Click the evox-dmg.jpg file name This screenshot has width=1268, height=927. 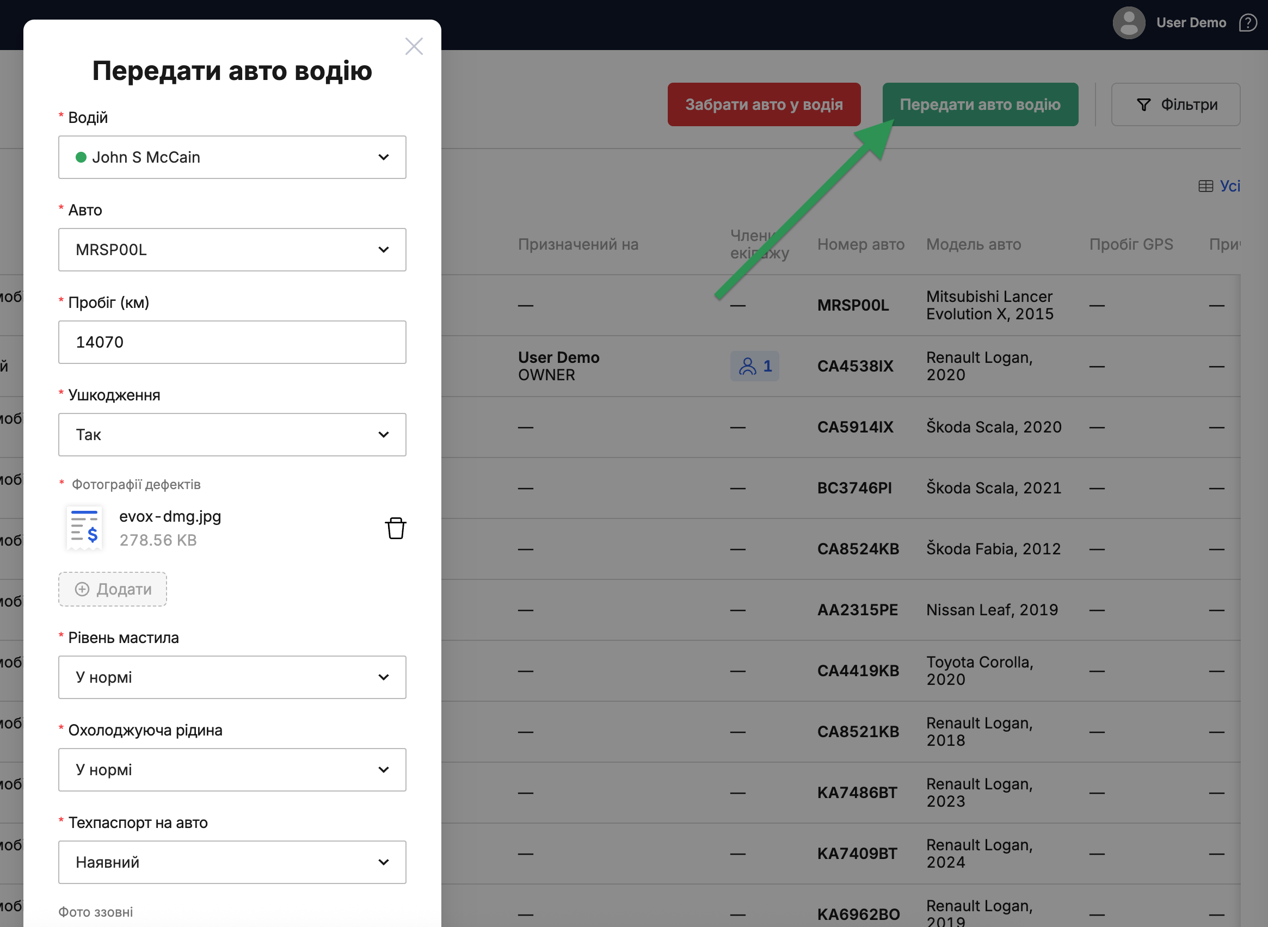click(170, 516)
